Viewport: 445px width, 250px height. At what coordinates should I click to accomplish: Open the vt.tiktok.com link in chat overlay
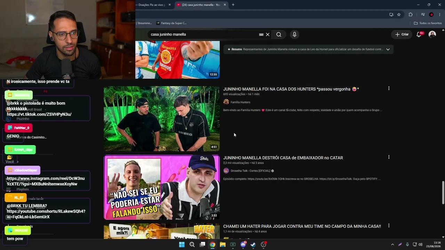point(39,114)
